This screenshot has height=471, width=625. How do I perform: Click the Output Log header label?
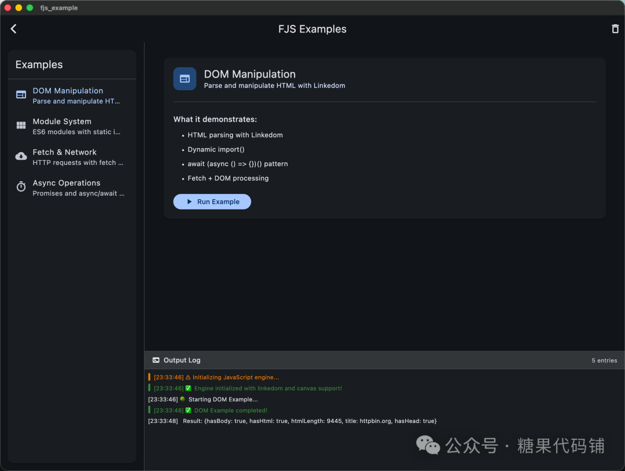coord(182,360)
